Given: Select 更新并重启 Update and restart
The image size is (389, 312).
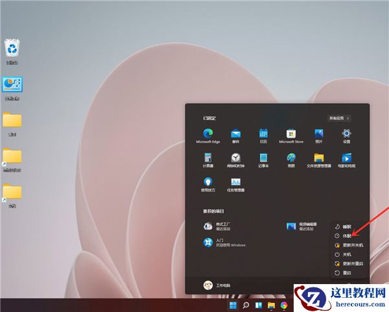Looking at the screenshot, I should 349,263.
